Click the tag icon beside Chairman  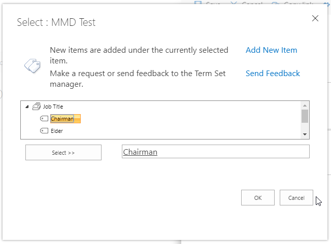coord(44,119)
